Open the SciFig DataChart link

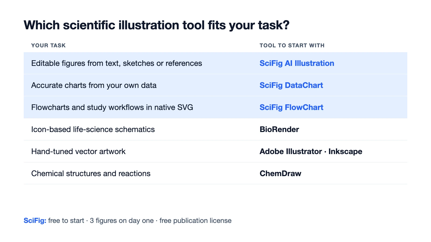(x=291, y=85)
